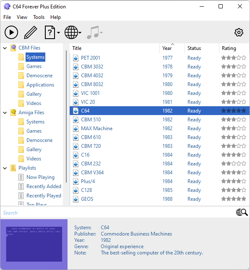Sort list by Rating column header

(234, 48)
